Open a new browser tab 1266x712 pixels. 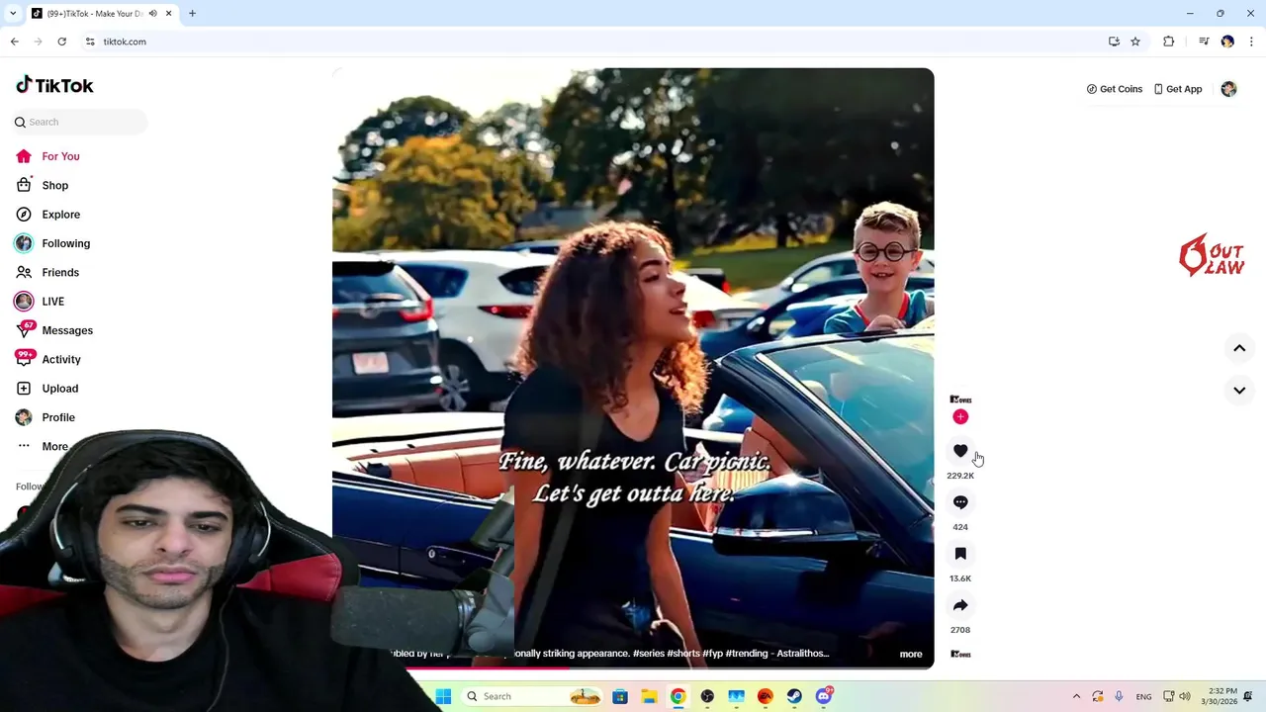coord(192,14)
